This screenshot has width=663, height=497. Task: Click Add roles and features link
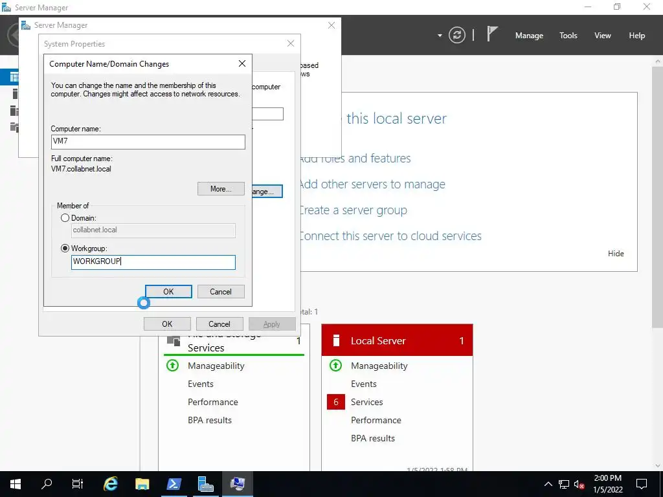355,159
